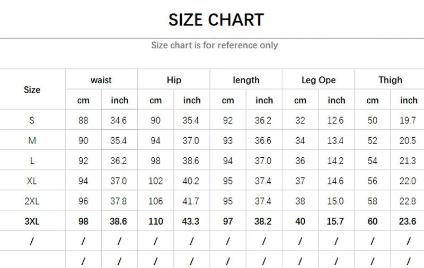This screenshot has width=424, height=268.
Task: Click the 15.7 inch leg opening cell
Action: [335, 221]
